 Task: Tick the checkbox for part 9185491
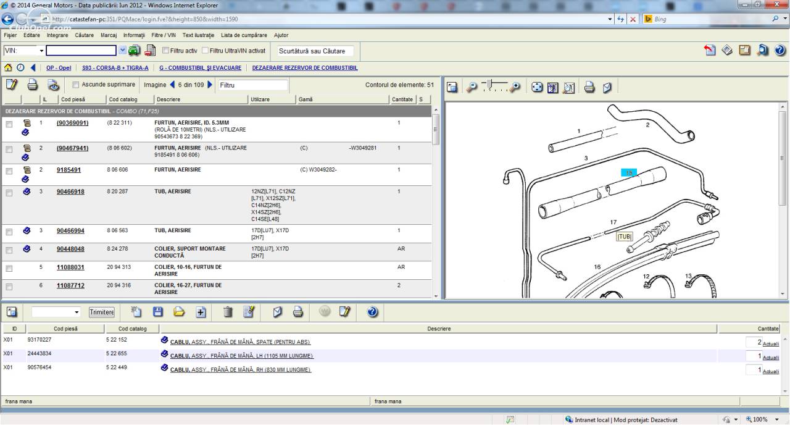[9, 171]
